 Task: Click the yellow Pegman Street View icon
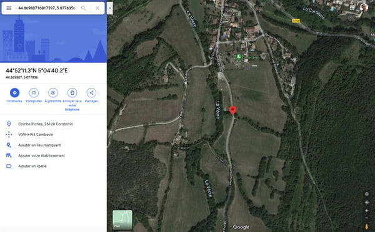click(x=367, y=226)
